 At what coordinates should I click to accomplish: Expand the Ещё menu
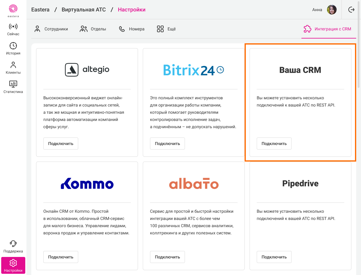pos(166,29)
